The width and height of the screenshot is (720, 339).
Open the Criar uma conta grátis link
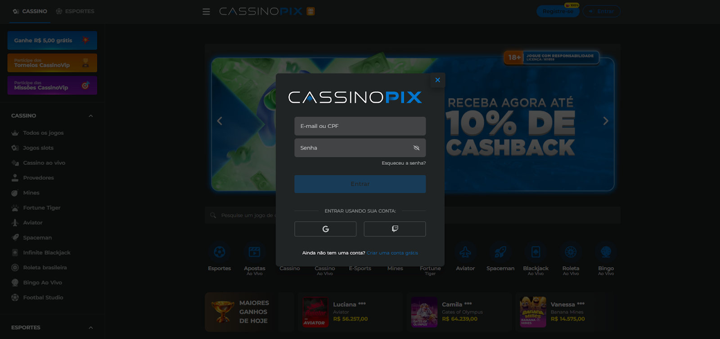tap(392, 253)
